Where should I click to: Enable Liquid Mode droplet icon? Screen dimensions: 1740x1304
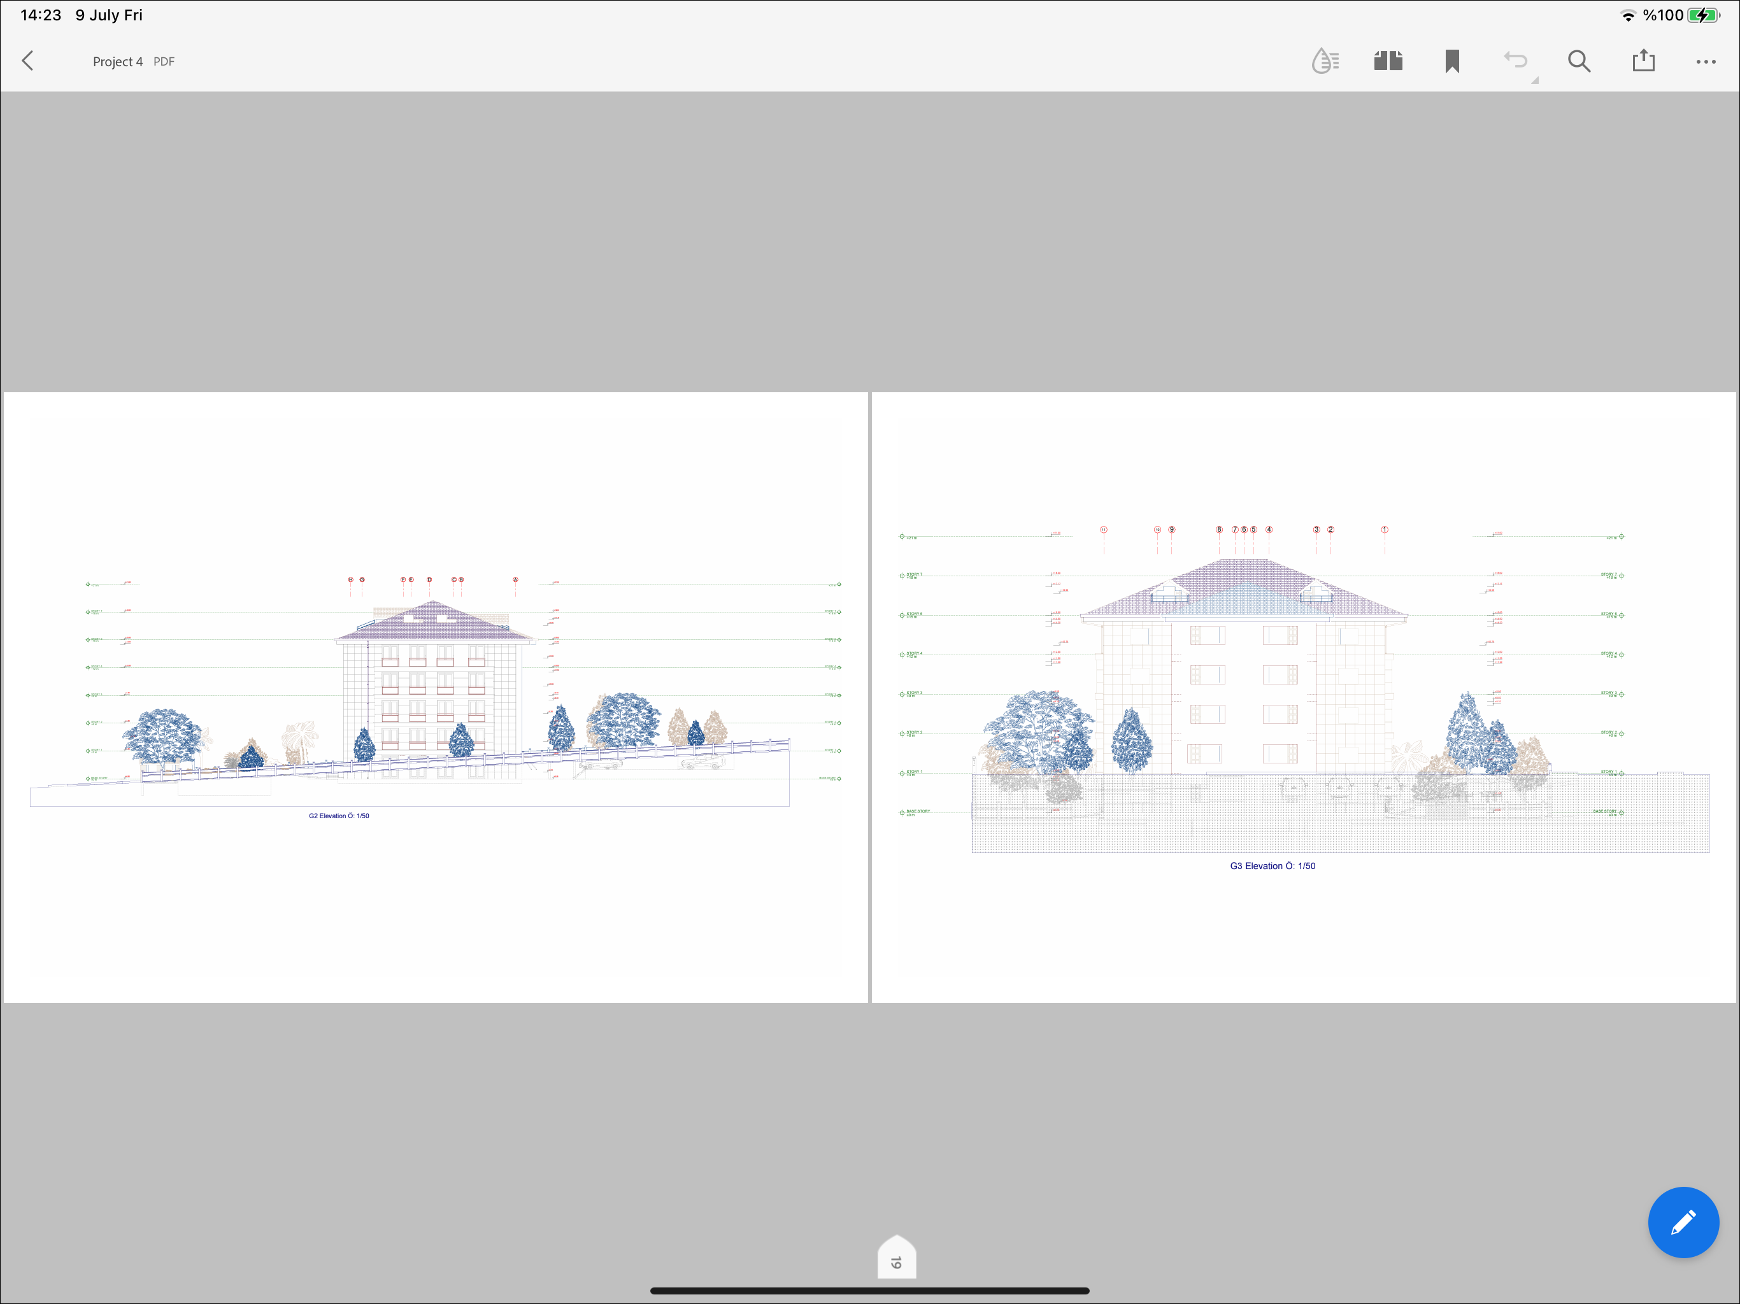(1325, 61)
